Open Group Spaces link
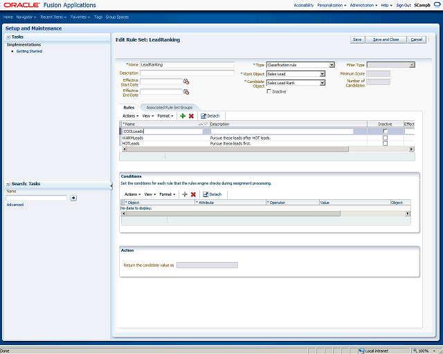 point(117,17)
